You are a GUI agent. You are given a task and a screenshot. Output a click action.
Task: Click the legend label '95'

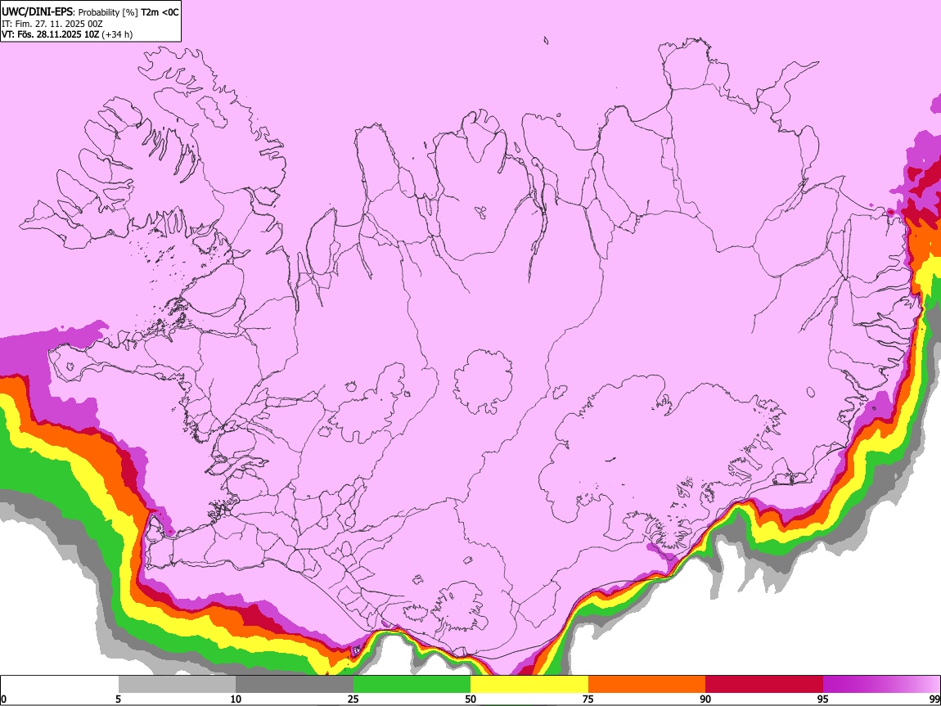823,699
